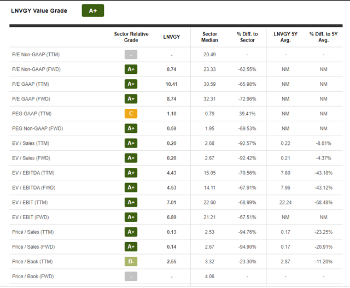This screenshot has height=288, width=350.
Task: Open the P/E Non-GAAP (FWD) metric row label
Action: (x=37, y=69)
